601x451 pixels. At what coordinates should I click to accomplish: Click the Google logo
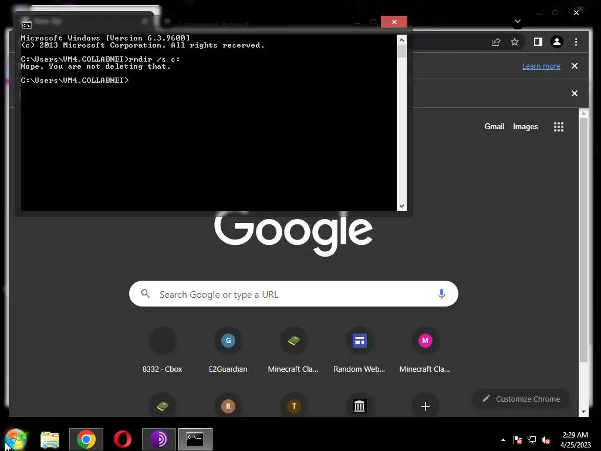click(x=293, y=233)
